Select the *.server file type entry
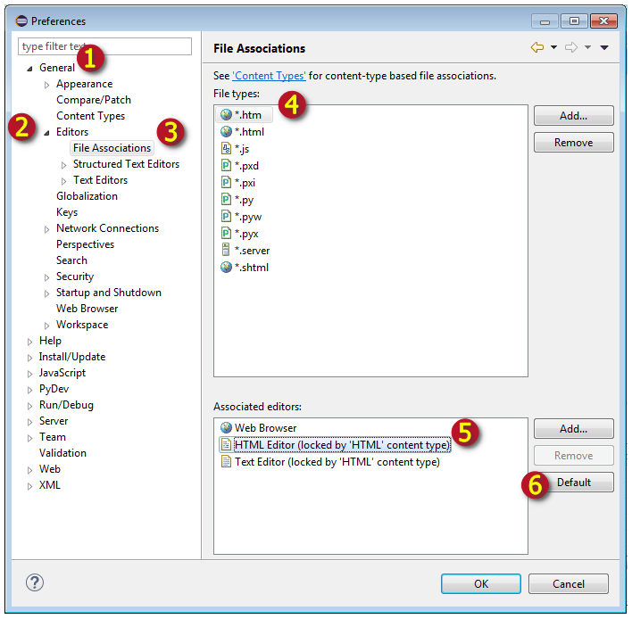Image resolution: width=632 pixels, height=619 pixels. (251, 252)
